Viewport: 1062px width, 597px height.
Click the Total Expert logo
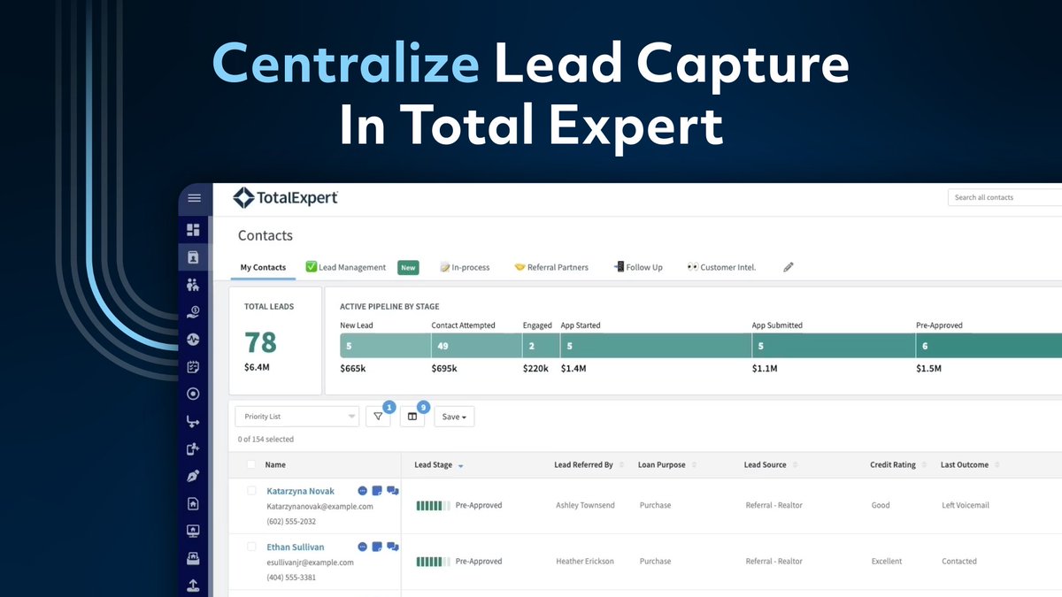click(285, 198)
